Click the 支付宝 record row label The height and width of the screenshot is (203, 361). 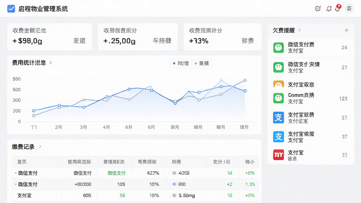(x=24, y=196)
